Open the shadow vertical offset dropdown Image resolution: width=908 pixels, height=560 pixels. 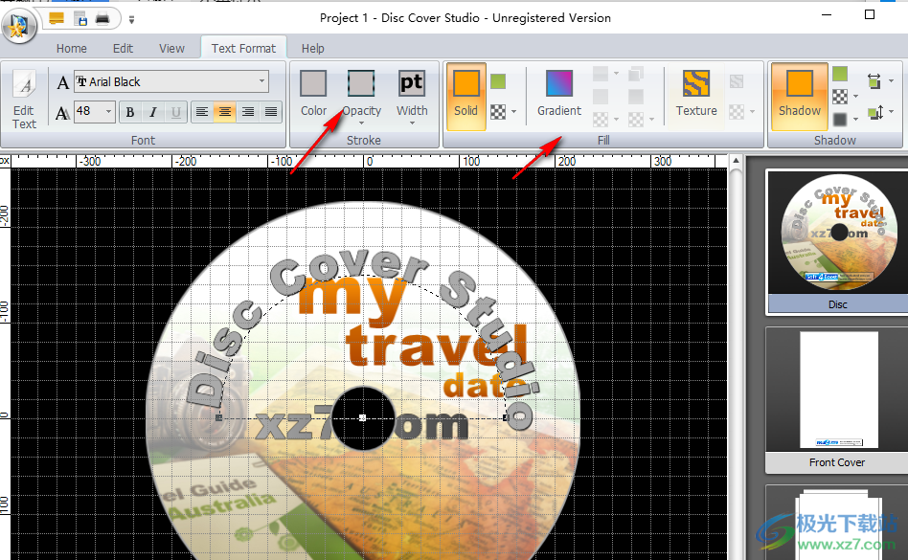pyautogui.click(x=891, y=112)
